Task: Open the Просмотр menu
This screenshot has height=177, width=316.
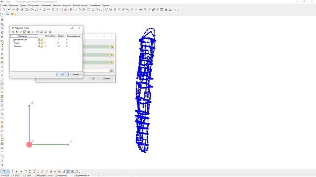Action: 13,5
